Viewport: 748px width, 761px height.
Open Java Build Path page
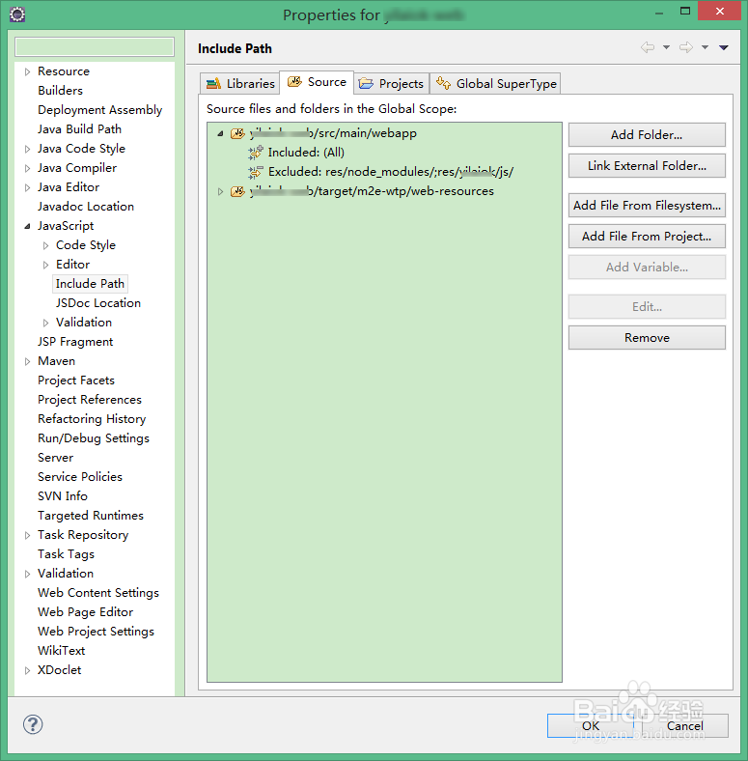pyautogui.click(x=79, y=129)
